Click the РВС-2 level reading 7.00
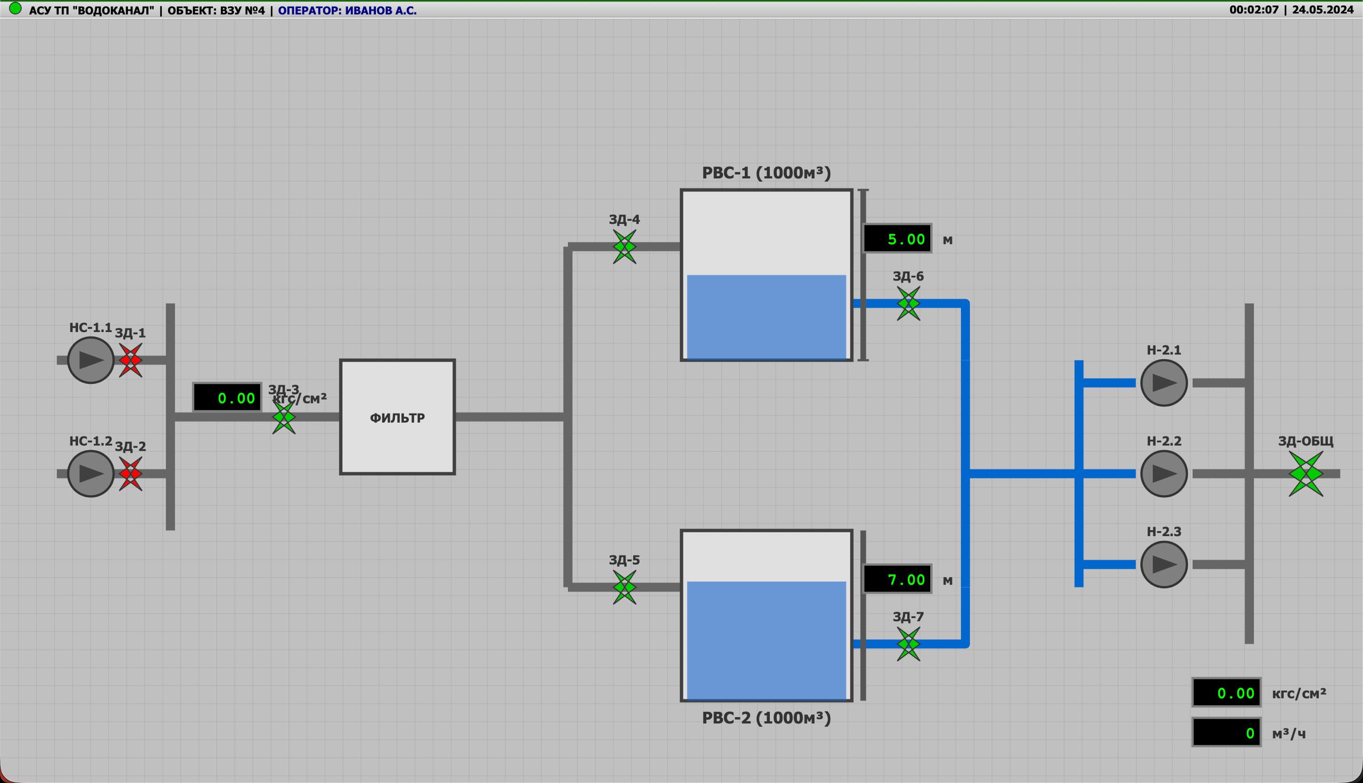 tap(897, 579)
